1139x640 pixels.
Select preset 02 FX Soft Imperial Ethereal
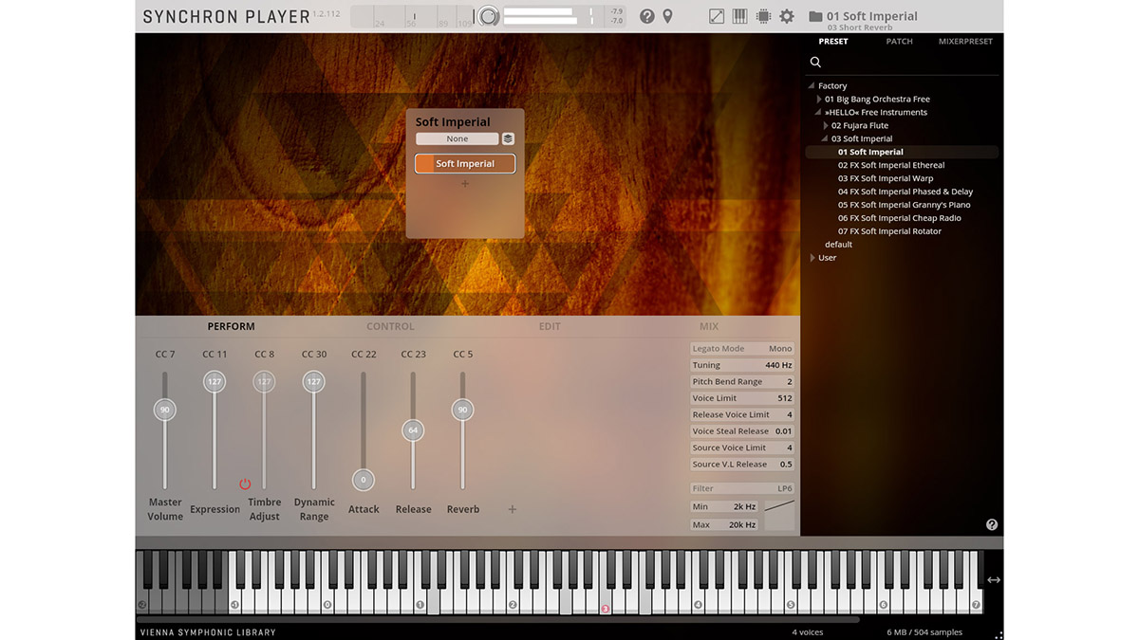[x=891, y=165]
